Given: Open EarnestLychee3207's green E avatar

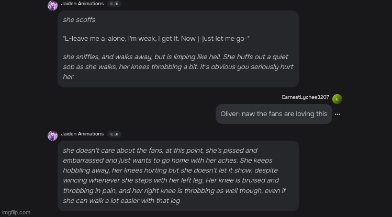Looking at the screenshot, I should (x=337, y=99).
